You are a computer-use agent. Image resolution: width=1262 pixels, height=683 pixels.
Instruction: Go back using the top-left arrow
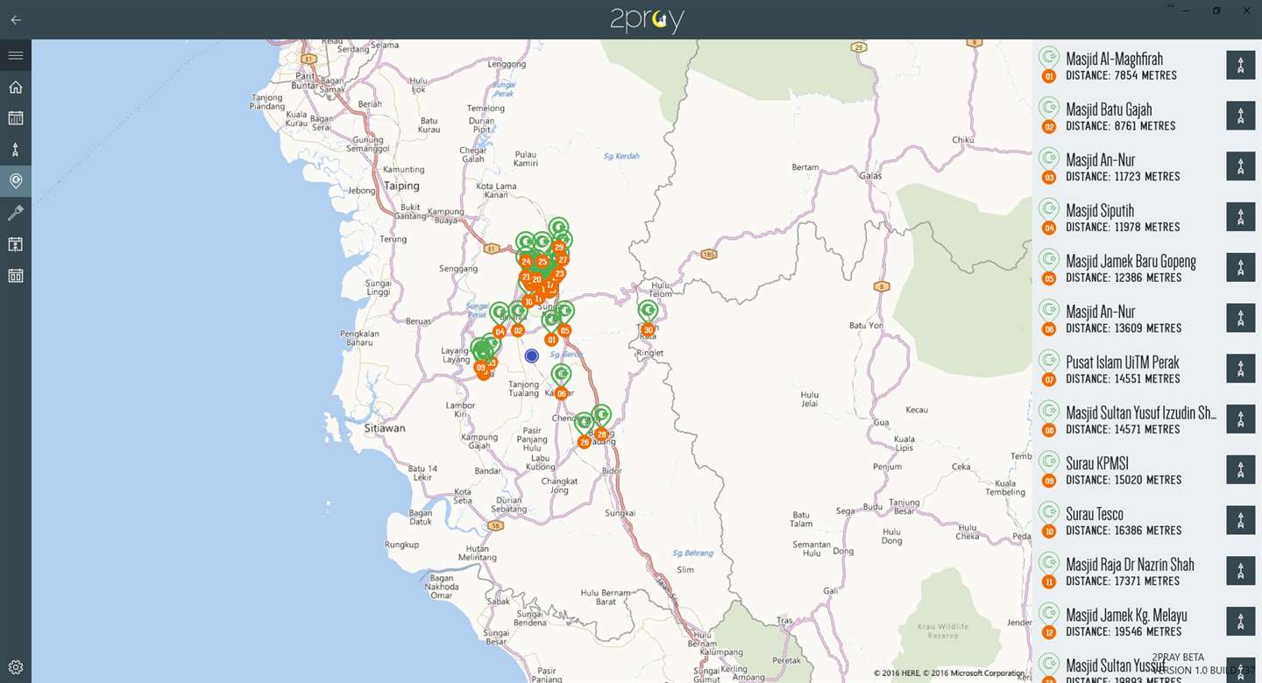tap(16, 19)
